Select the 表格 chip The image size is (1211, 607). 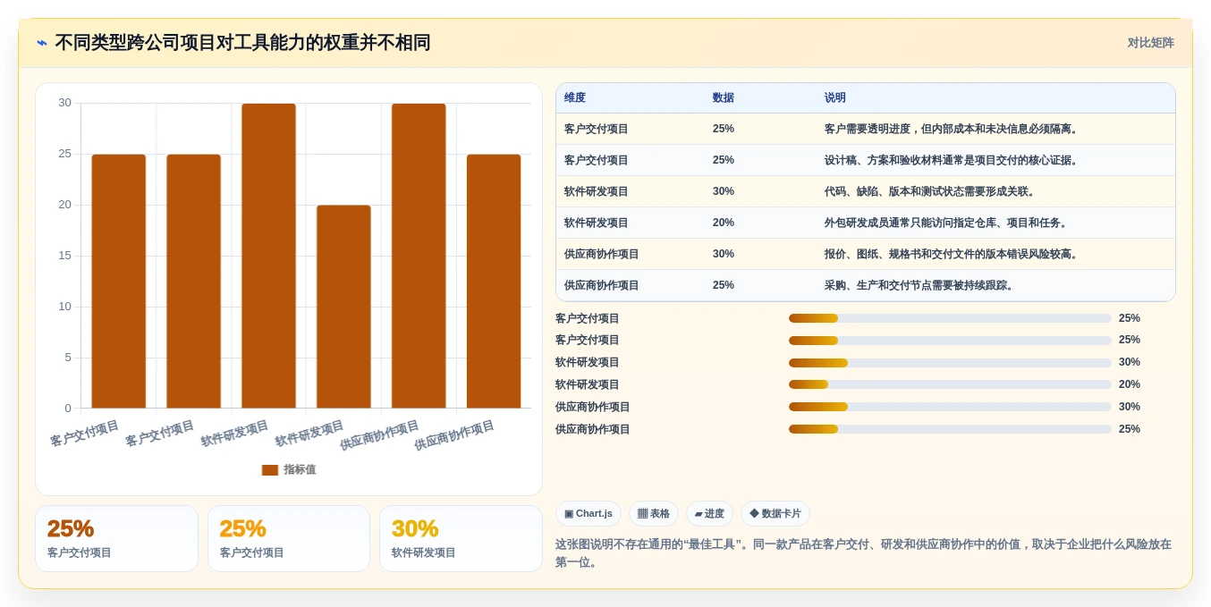[654, 513]
